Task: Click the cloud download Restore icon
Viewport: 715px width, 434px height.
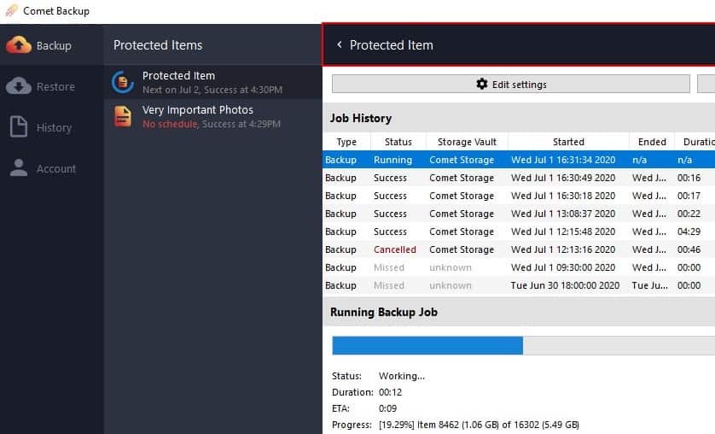Action: click(19, 85)
